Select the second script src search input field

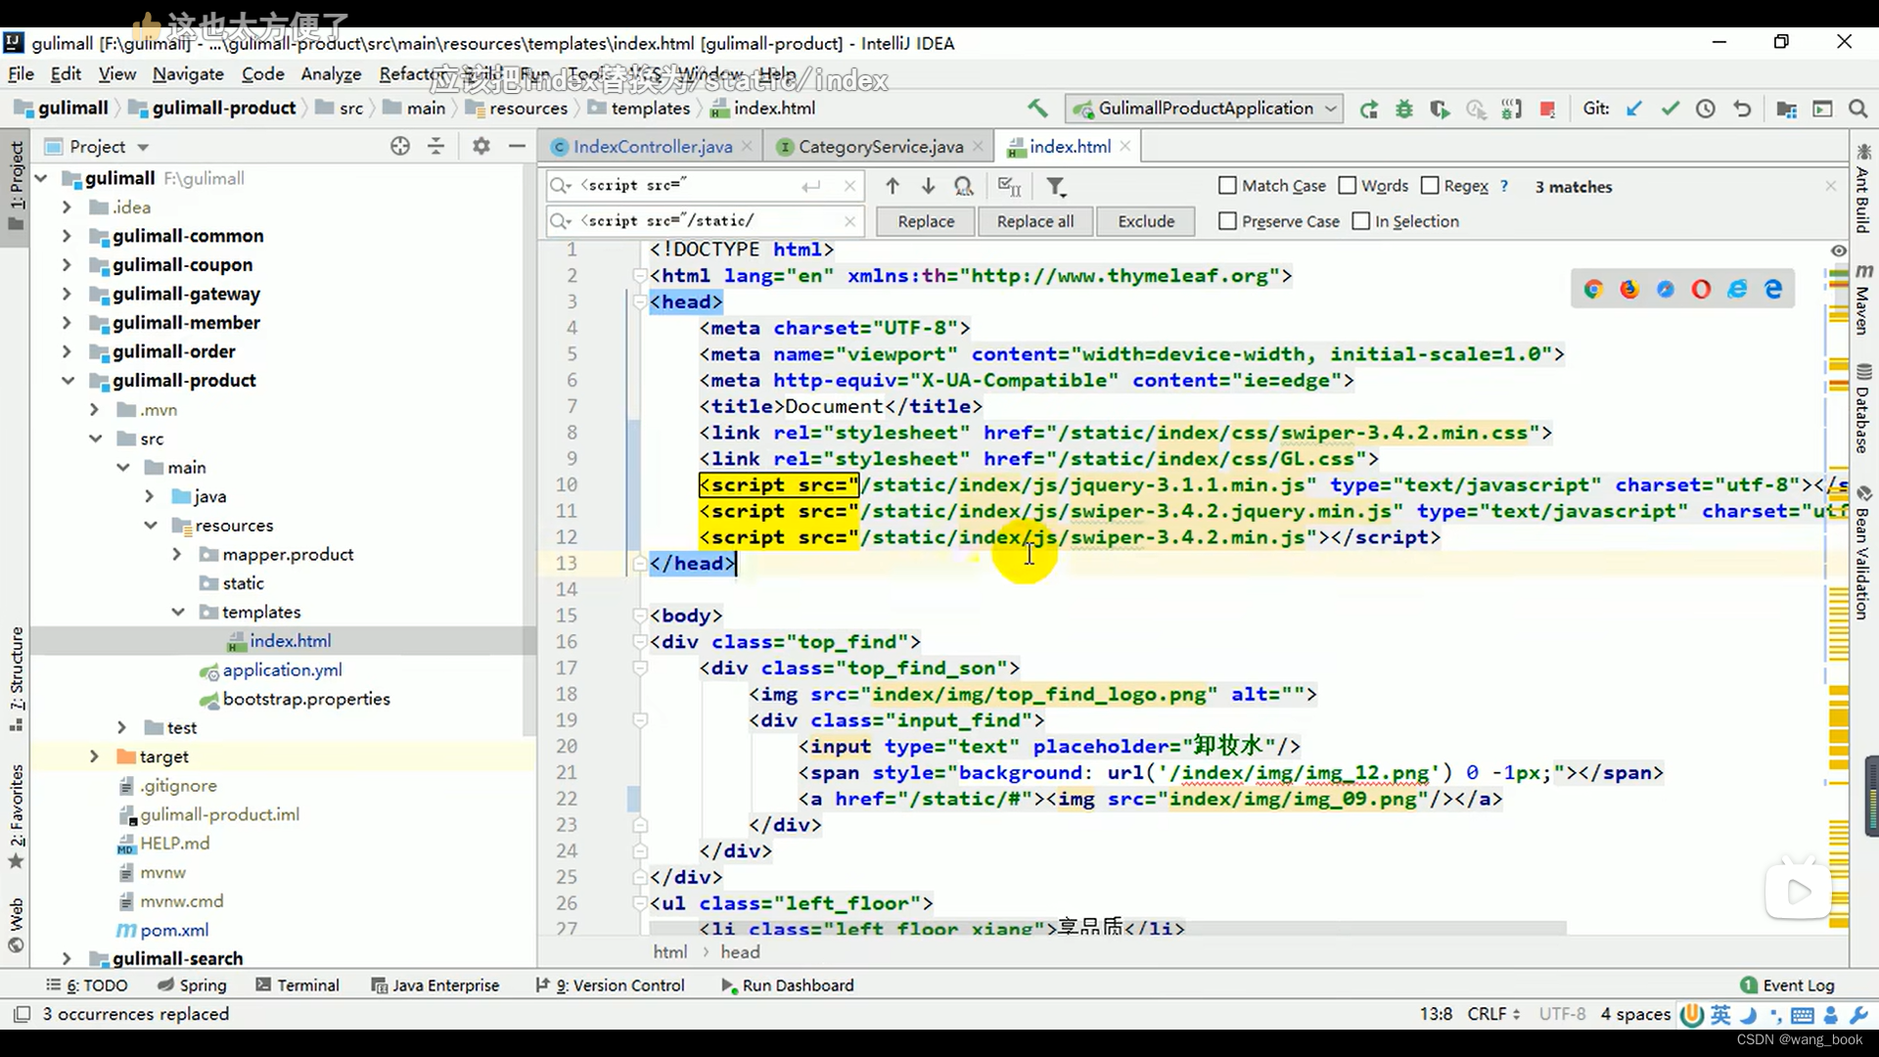click(x=697, y=220)
